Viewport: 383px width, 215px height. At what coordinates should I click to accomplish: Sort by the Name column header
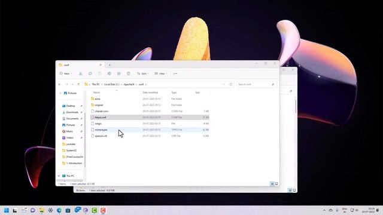(x=96, y=93)
